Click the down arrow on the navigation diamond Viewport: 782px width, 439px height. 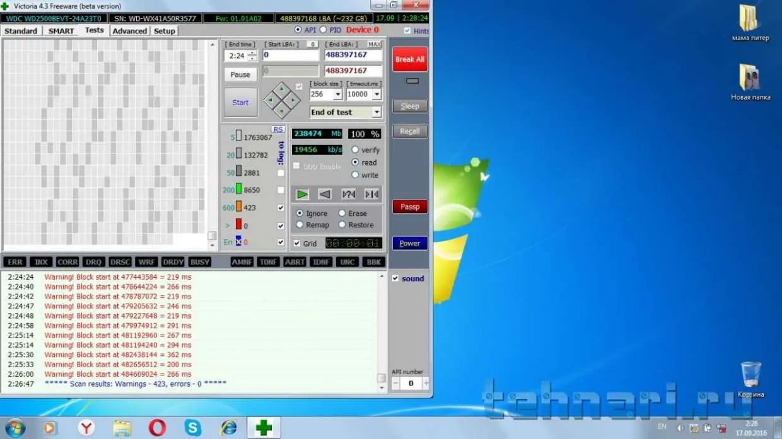281,110
